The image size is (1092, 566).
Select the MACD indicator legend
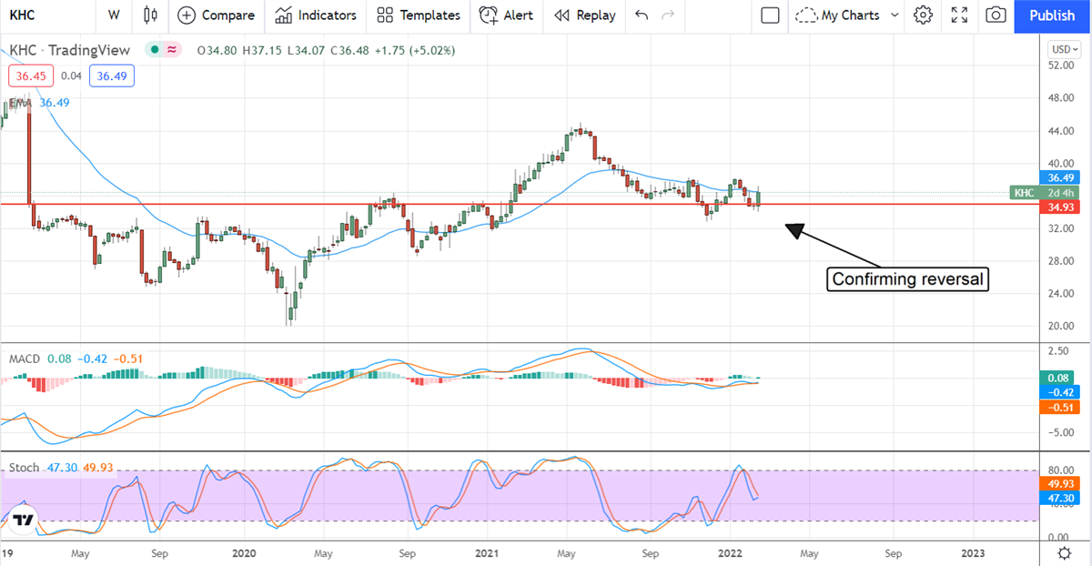(24, 359)
